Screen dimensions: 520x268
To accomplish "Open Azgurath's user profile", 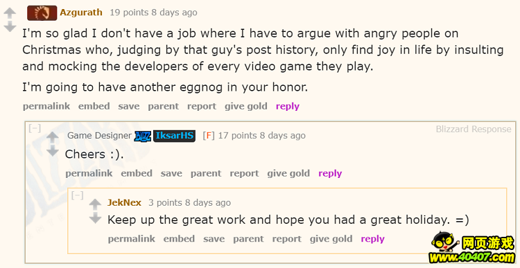I will (81, 12).
